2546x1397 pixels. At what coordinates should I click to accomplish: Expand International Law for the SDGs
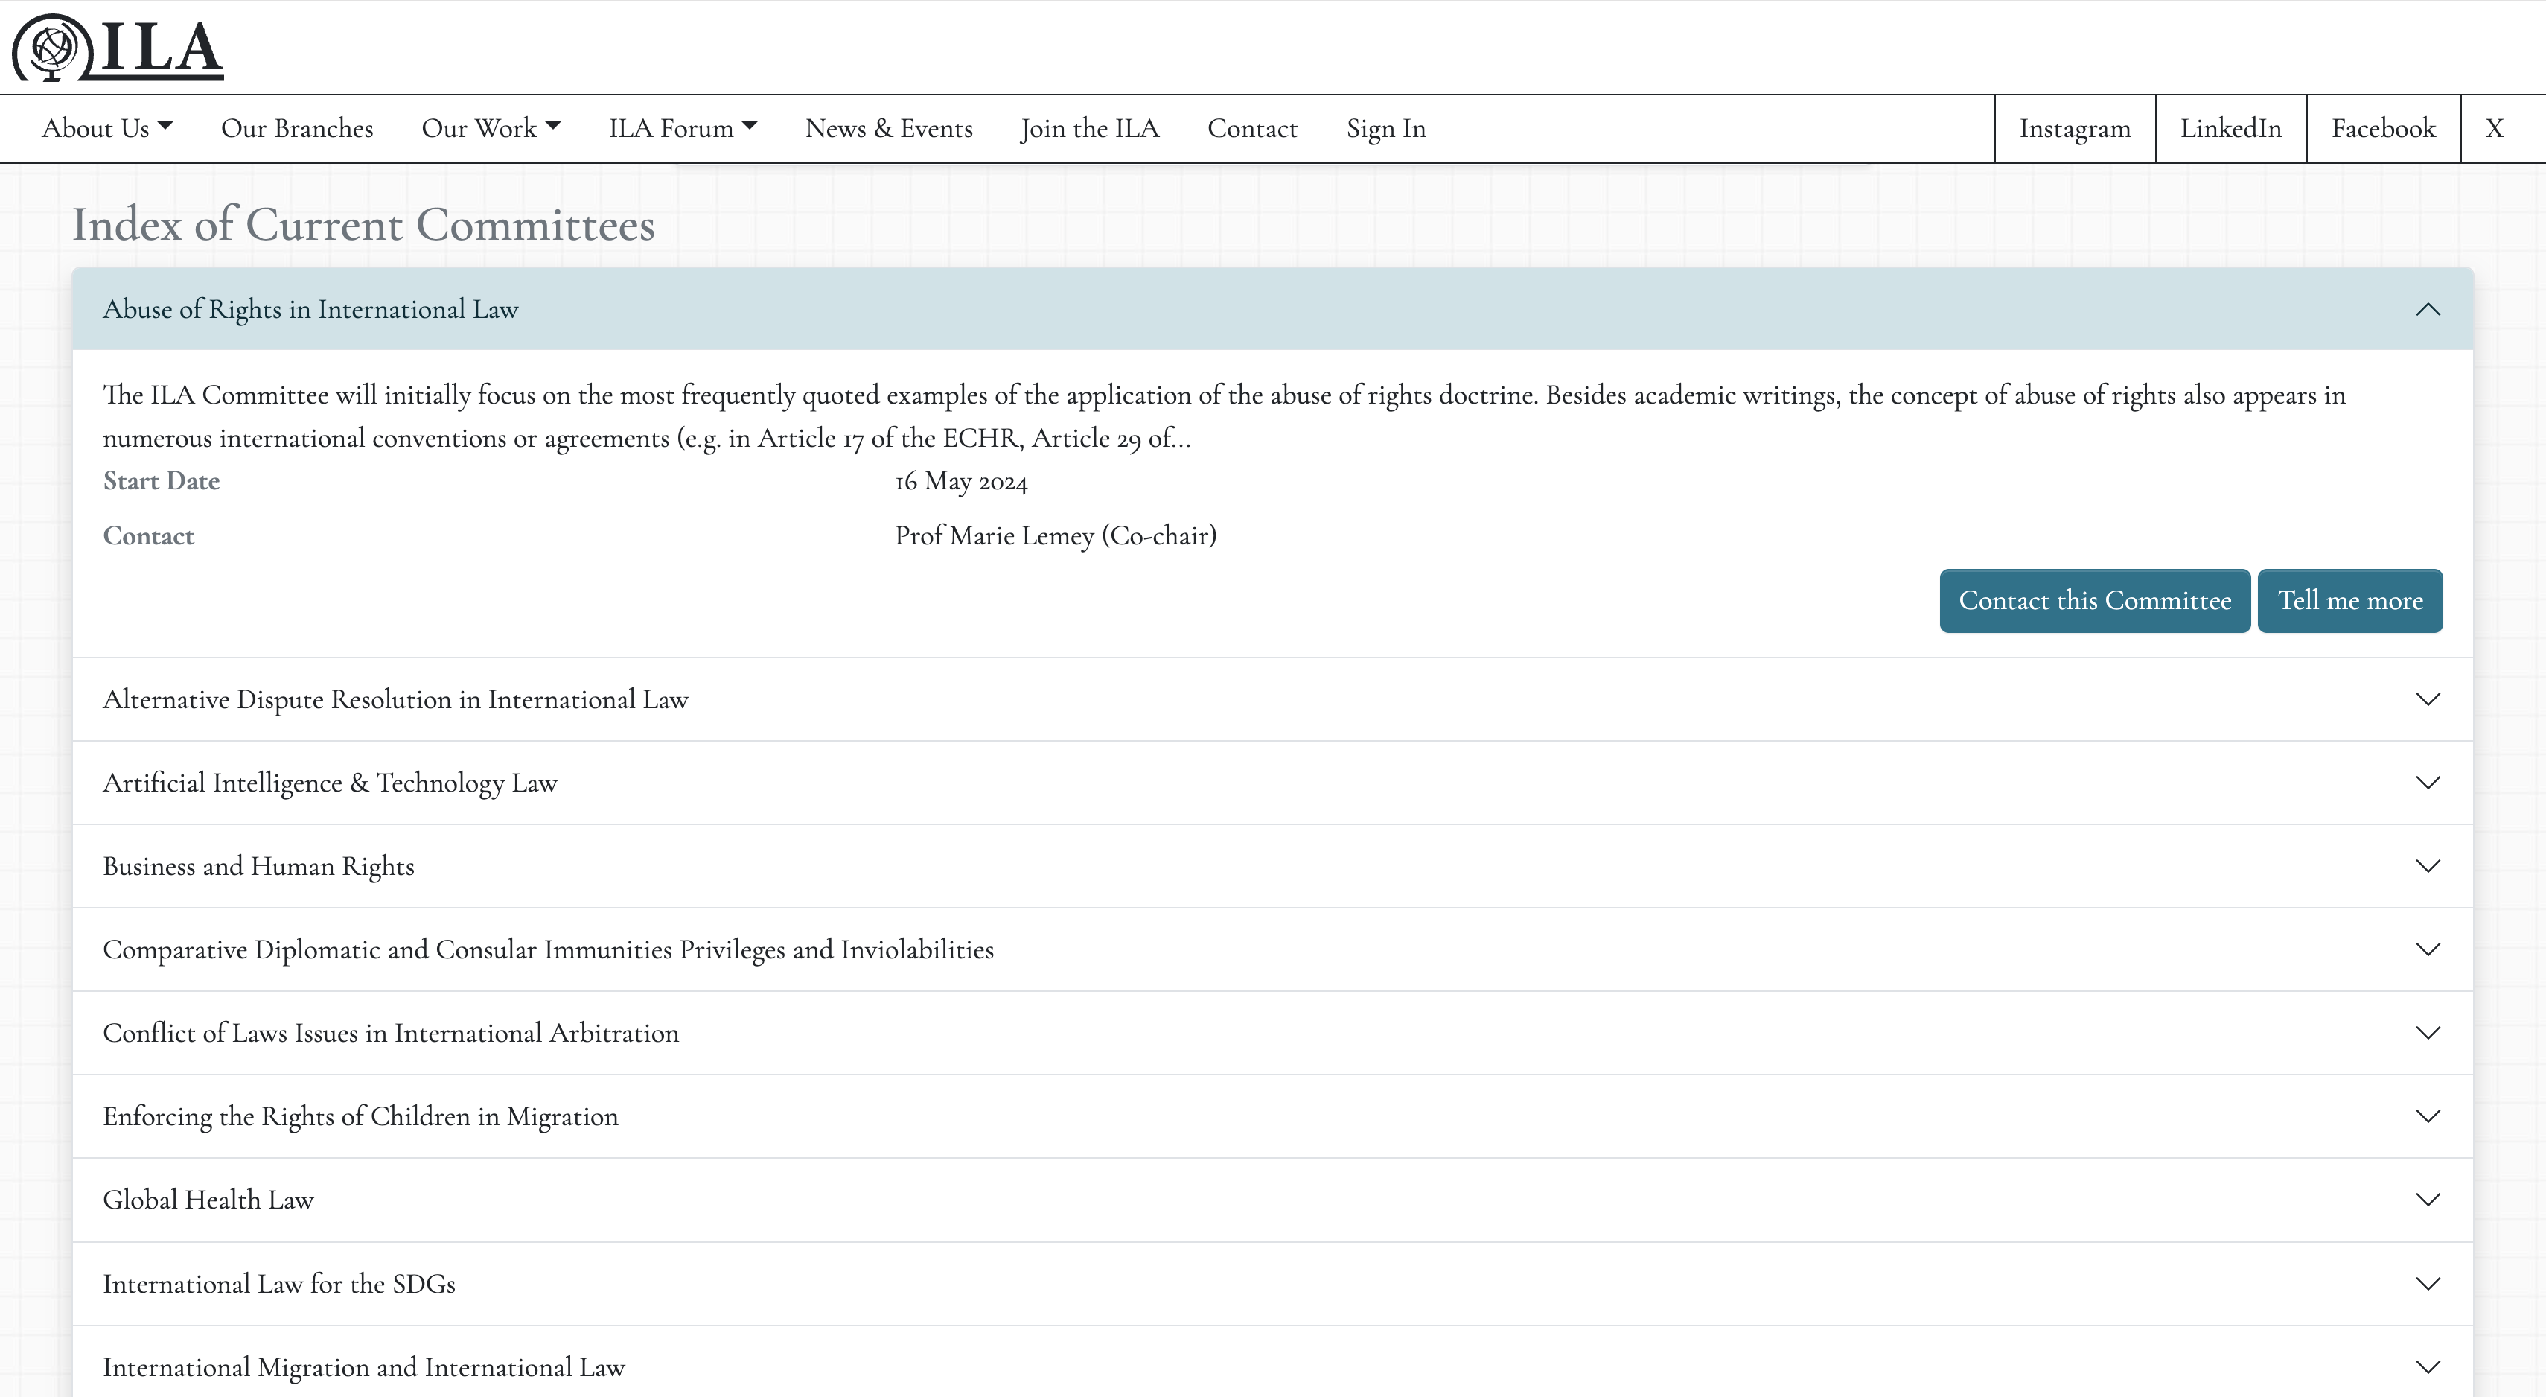tap(1272, 1283)
